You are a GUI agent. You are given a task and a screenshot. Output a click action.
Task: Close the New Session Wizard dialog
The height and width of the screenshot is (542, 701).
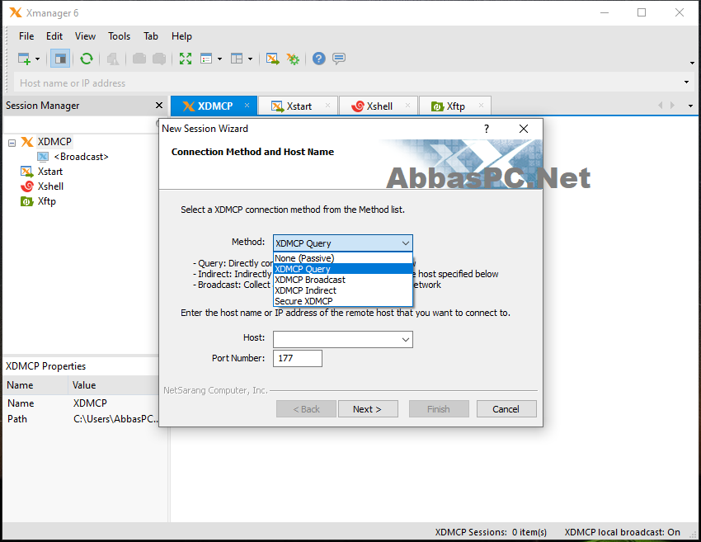pos(524,129)
